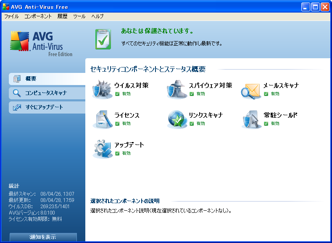Image resolution: width=332 pixels, height=243 pixels.
Task: Click green check mark under ウイルス対策
Action: point(117,94)
